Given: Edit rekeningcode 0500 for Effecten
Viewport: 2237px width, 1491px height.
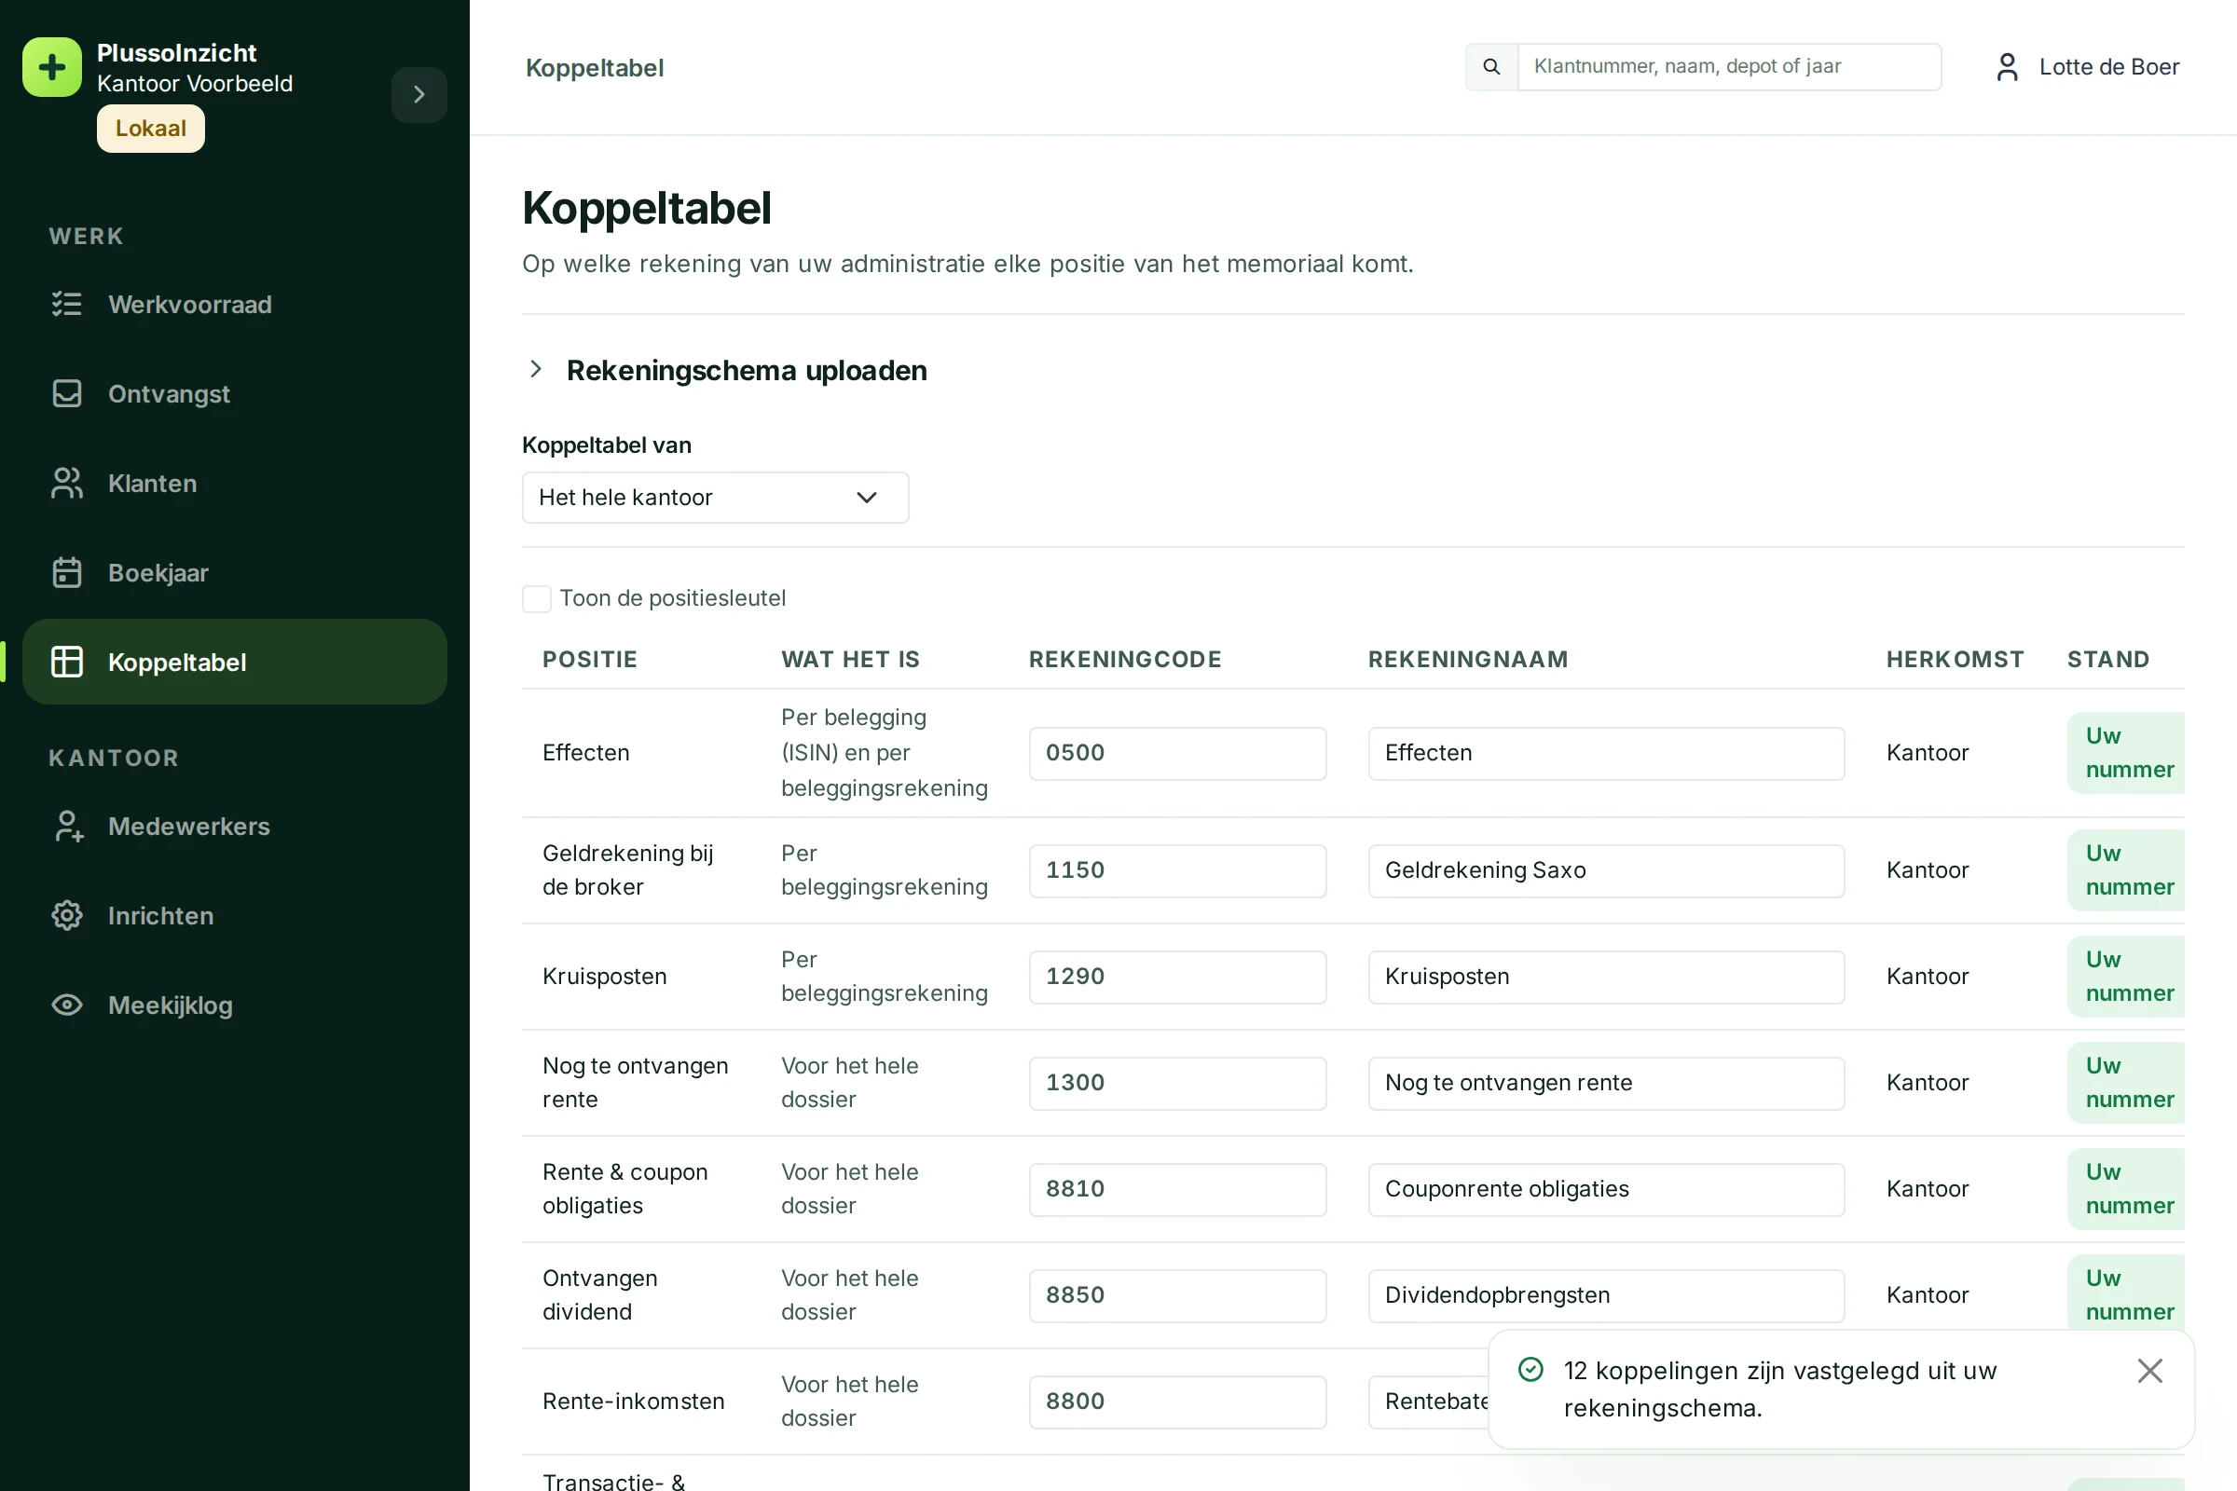Looking at the screenshot, I should pyautogui.click(x=1177, y=753).
